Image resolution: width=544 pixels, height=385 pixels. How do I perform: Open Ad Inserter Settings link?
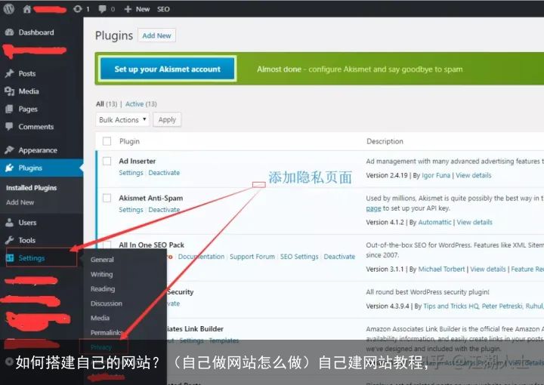pos(131,173)
